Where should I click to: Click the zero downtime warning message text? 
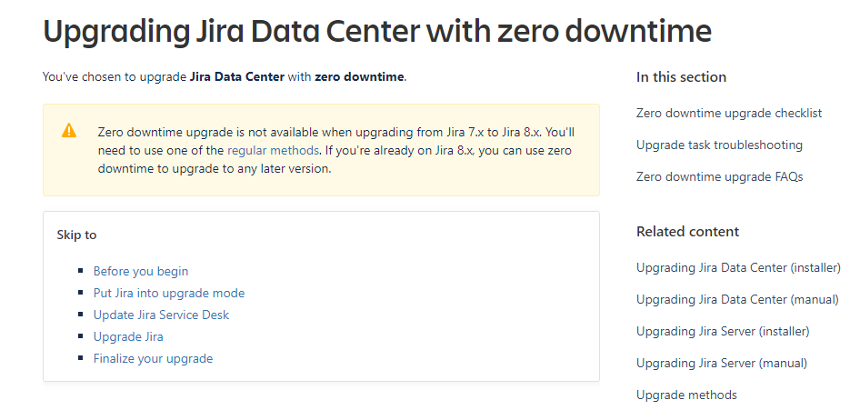pos(335,150)
